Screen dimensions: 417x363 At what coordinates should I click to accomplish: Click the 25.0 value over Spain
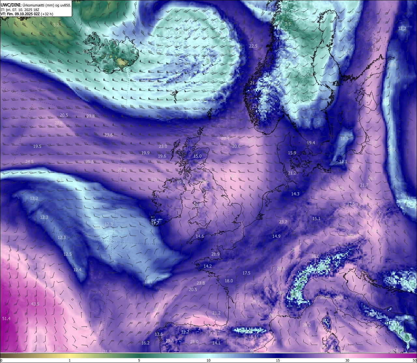[194, 342]
